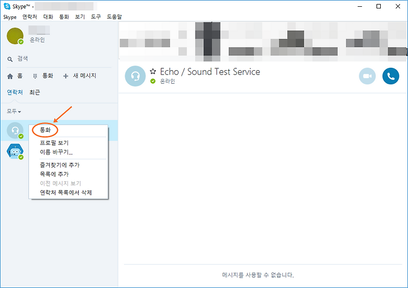Go to Home (홈) in the sidebar
The width and height of the screenshot is (408, 288).
pos(15,76)
